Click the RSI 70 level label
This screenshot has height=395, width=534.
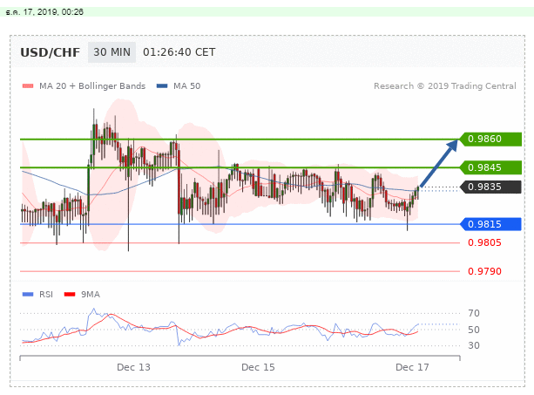tap(474, 313)
